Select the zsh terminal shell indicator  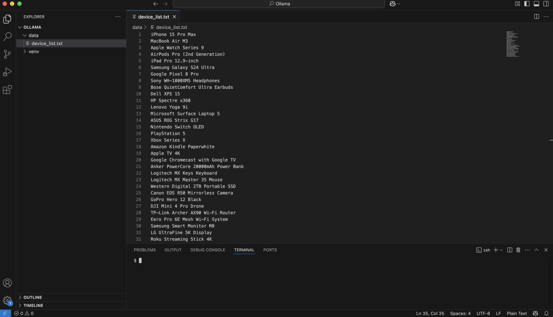point(483,250)
